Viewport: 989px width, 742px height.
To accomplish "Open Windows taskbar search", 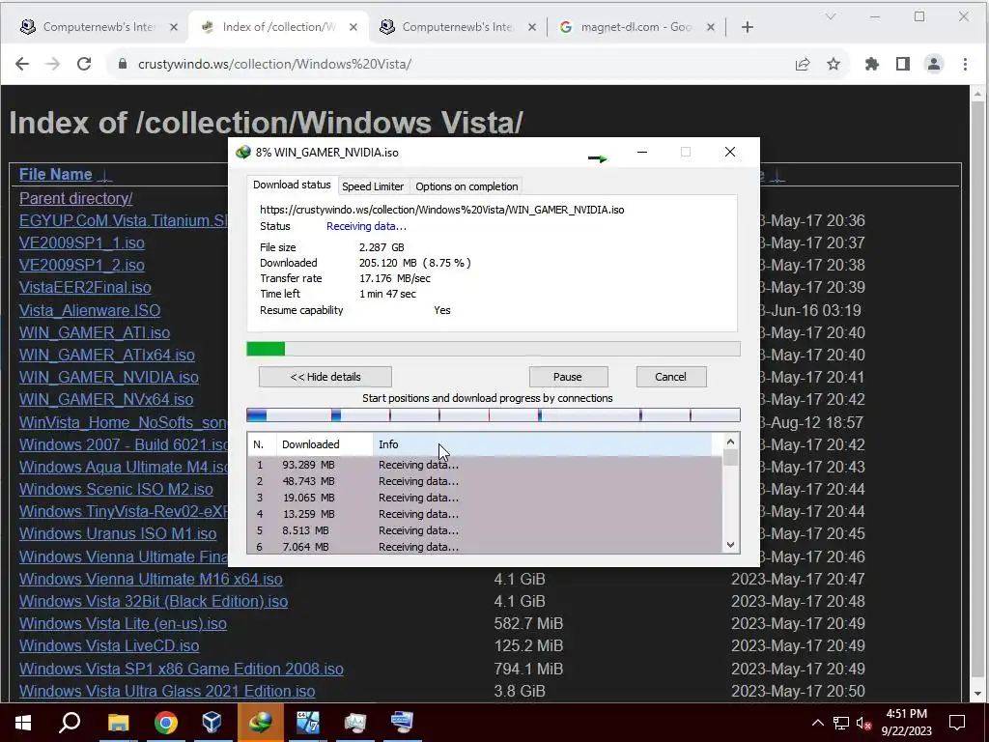I will point(70,723).
